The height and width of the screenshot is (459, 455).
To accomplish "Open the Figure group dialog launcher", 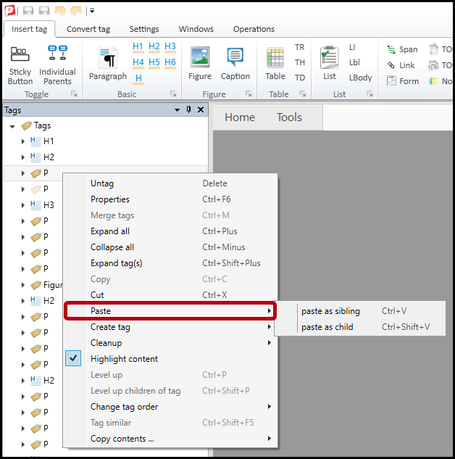I will click(x=249, y=94).
